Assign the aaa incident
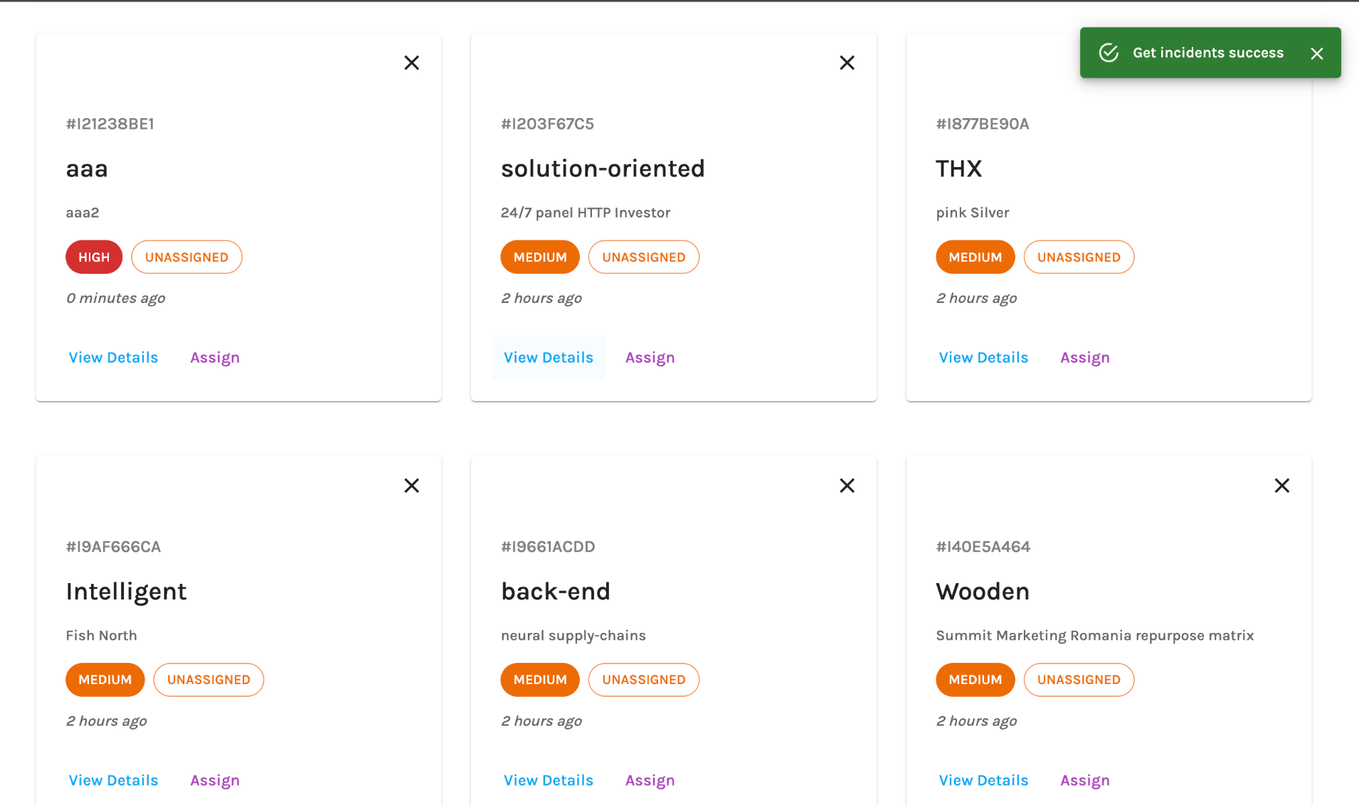Image resolution: width=1359 pixels, height=805 pixels. coord(214,358)
